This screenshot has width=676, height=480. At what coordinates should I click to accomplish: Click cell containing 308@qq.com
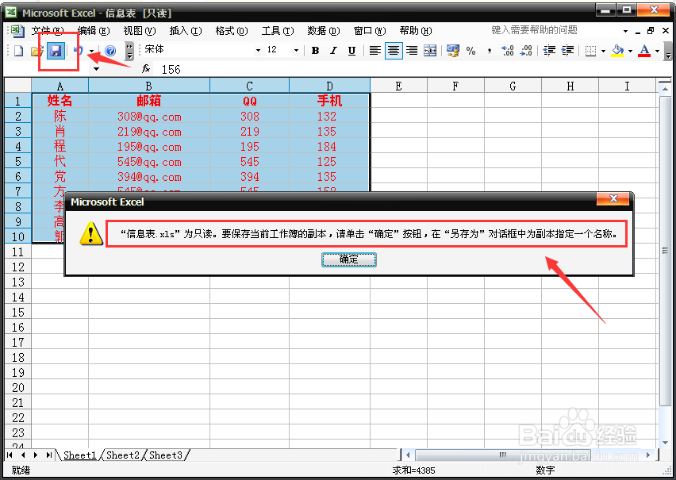click(x=149, y=117)
